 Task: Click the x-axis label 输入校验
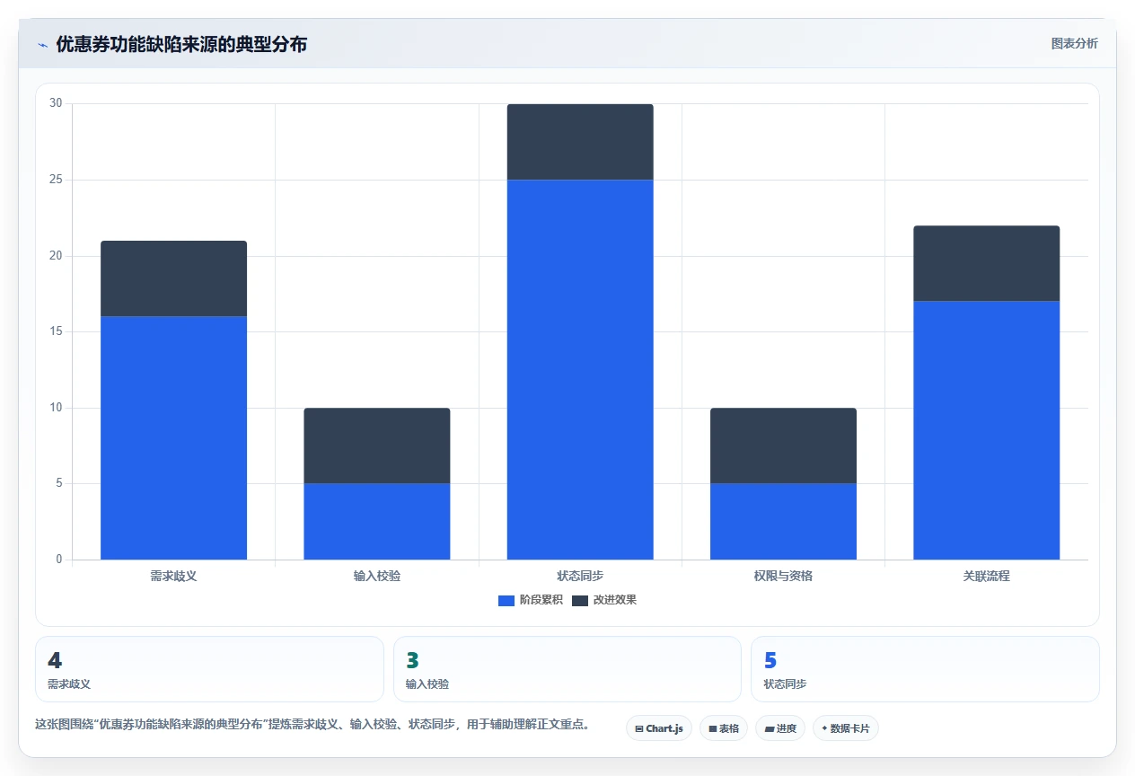[376, 576]
